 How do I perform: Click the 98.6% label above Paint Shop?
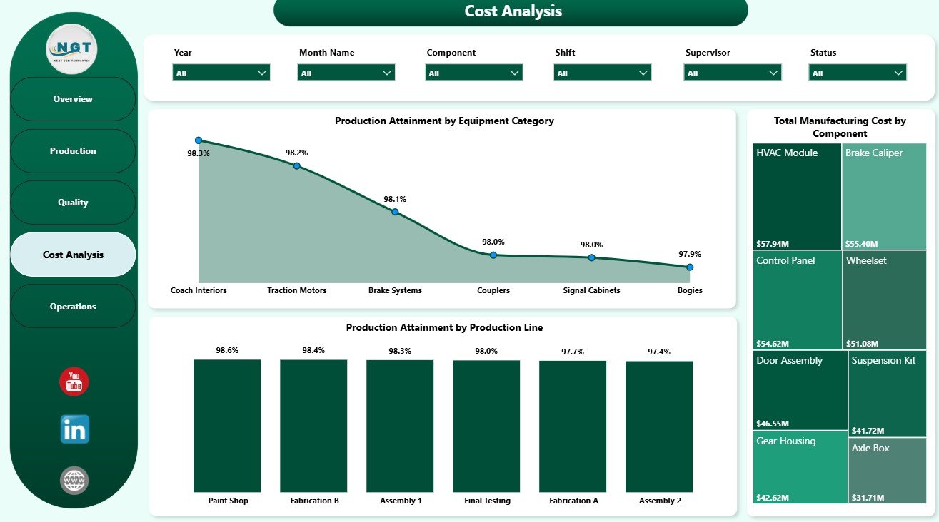coord(227,350)
